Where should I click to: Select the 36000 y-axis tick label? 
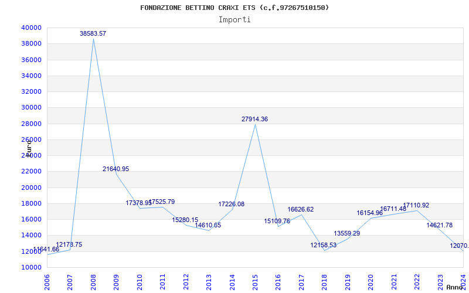point(31,60)
